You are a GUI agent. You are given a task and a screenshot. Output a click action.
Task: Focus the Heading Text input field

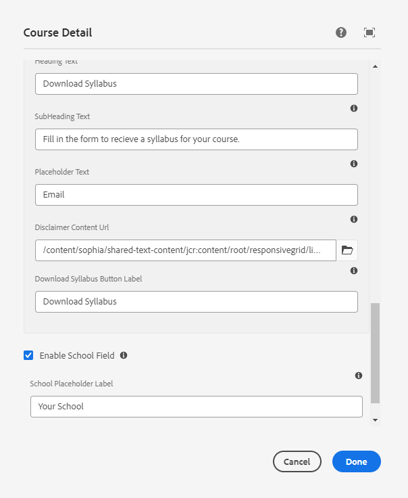click(196, 84)
